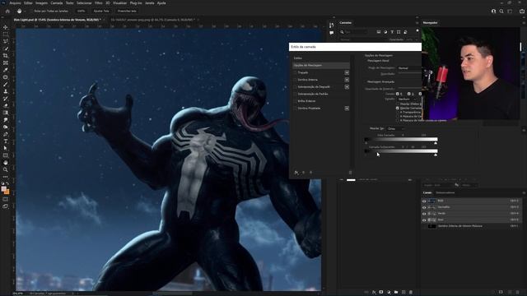Click the Ajustar Tela button

tap(101, 11)
